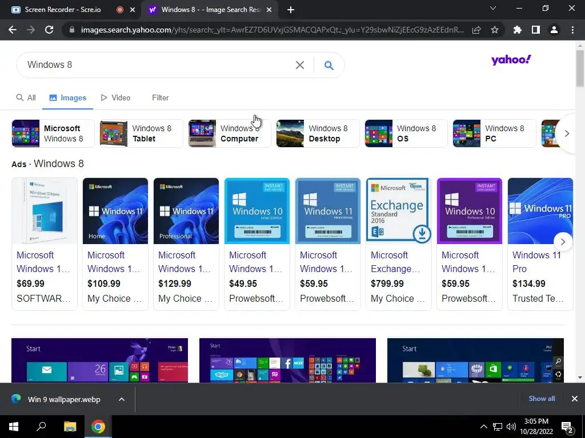
Task: Open the Windows 11 Professional $129.99 ad image
Action: (186, 211)
